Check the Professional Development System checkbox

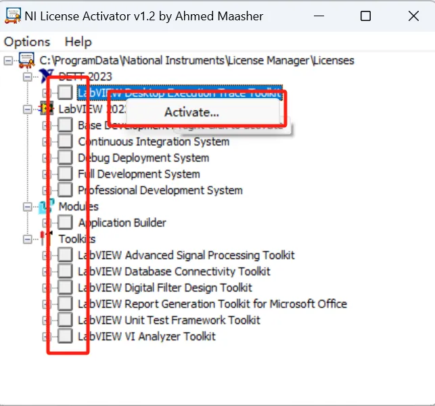65,190
